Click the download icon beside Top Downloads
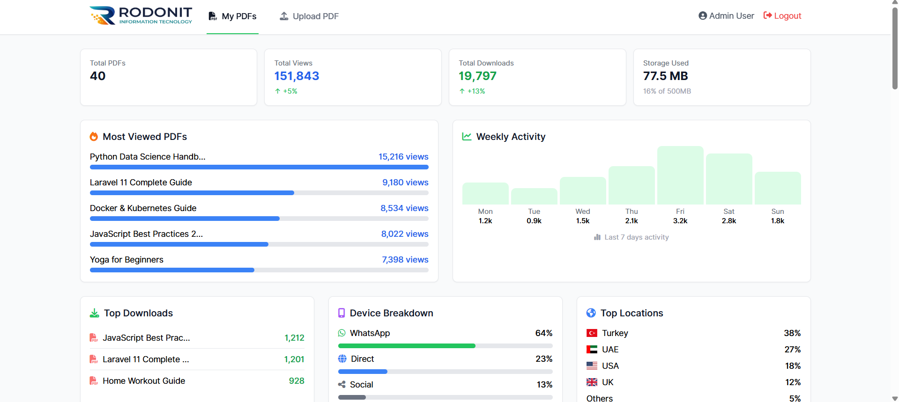Viewport: 899px width, 402px height. 94,313
